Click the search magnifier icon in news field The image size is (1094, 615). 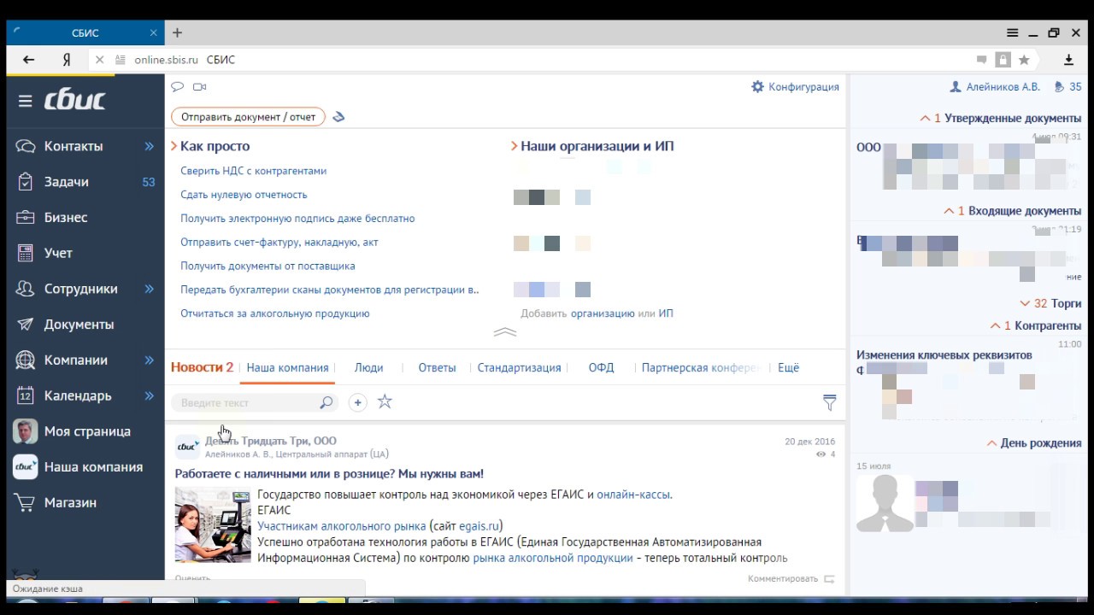coord(326,402)
